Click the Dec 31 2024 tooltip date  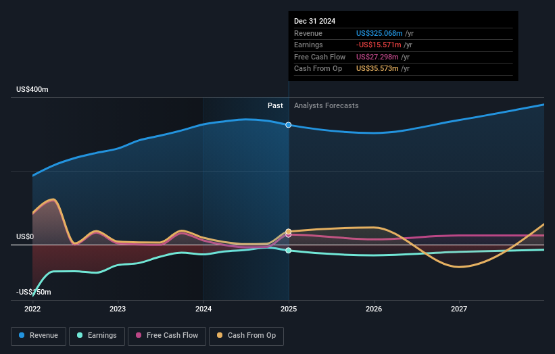(x=314, y=21)
